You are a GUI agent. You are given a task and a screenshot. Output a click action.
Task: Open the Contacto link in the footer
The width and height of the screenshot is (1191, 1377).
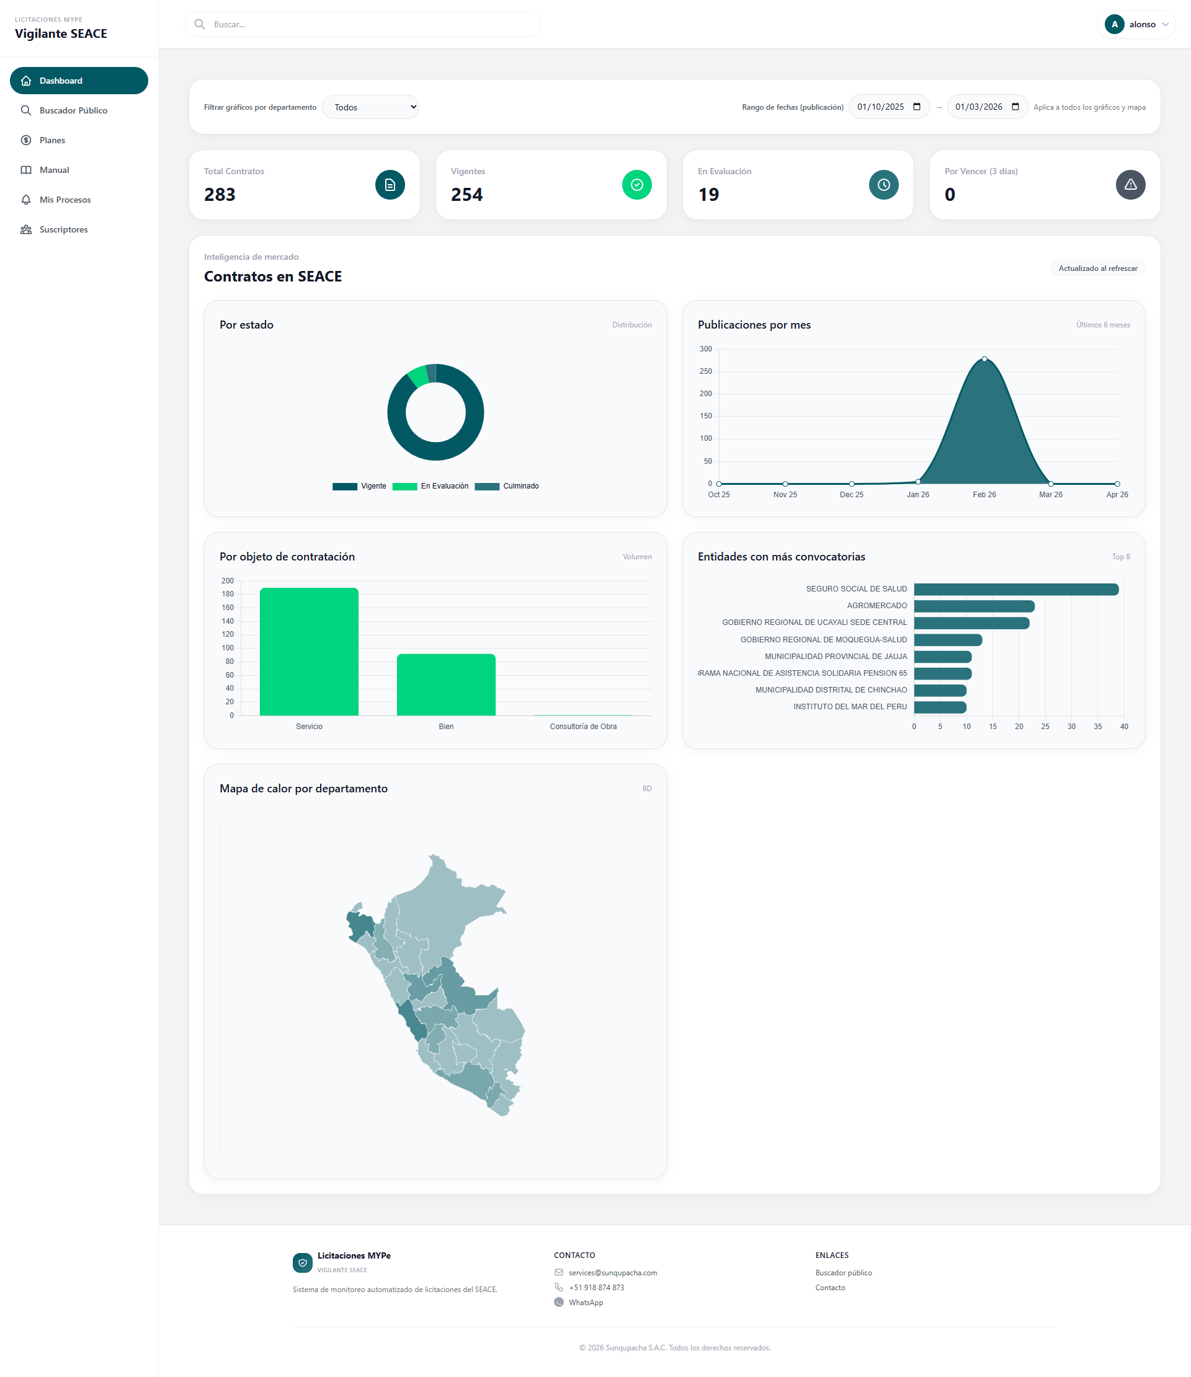click(830, 1287)
